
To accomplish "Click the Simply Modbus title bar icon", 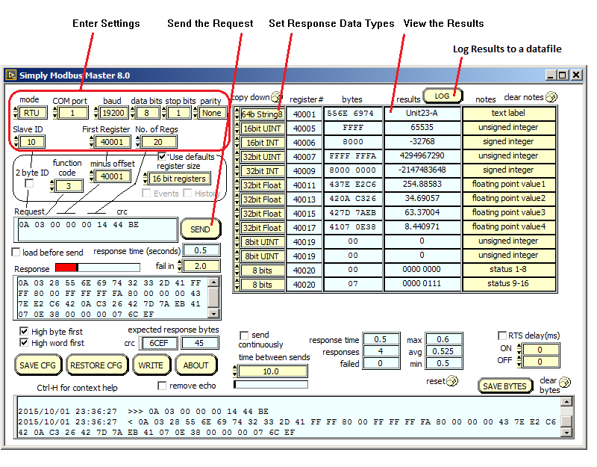I will (11, 75).
